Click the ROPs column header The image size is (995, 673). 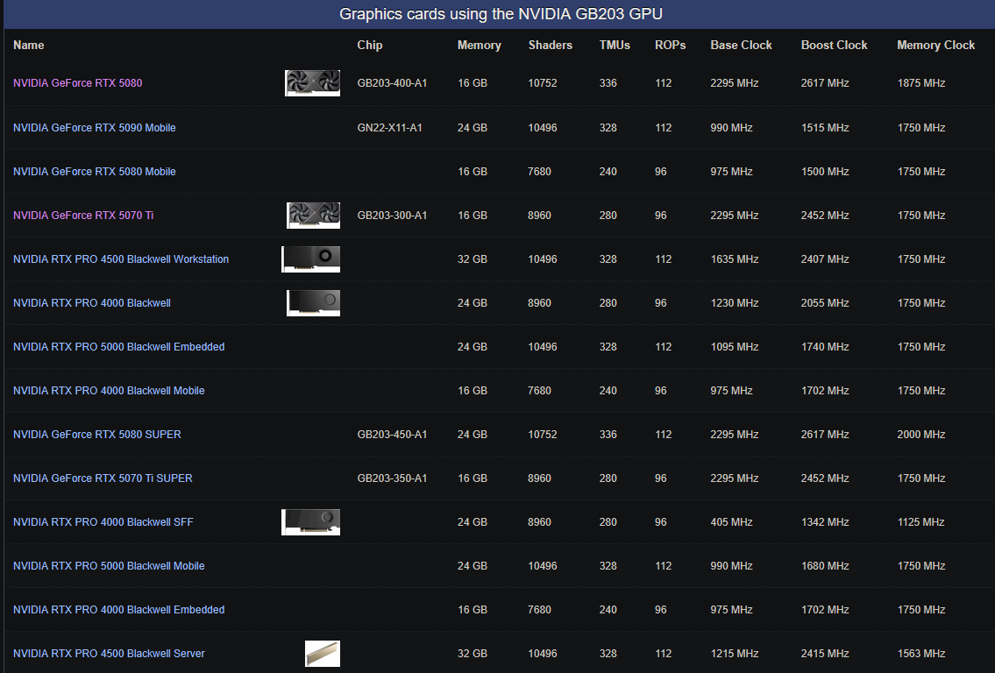click(x=670, y=45)
